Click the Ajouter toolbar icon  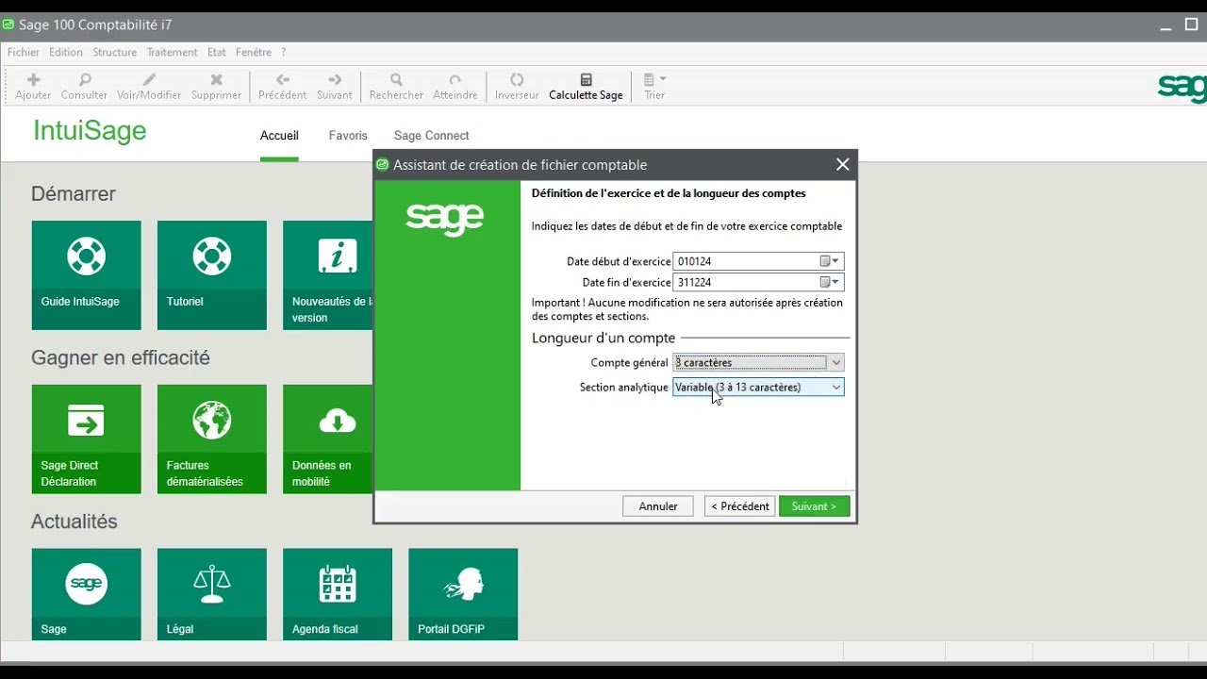click(x=34, y=80)
